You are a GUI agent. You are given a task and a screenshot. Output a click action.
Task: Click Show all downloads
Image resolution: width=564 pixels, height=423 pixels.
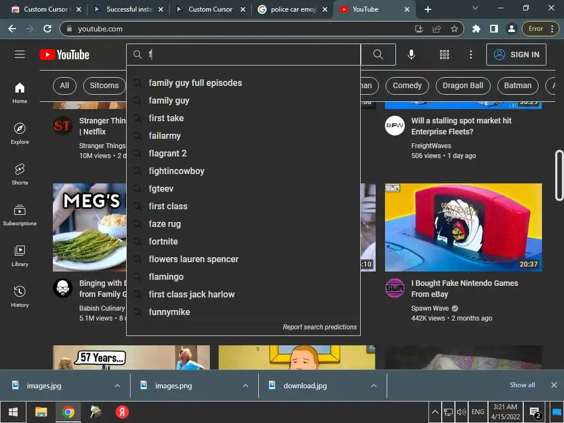pyautogui.click(x=522, y=385)
